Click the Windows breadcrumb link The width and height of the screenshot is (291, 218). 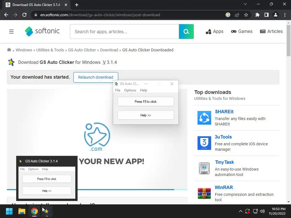24,50
